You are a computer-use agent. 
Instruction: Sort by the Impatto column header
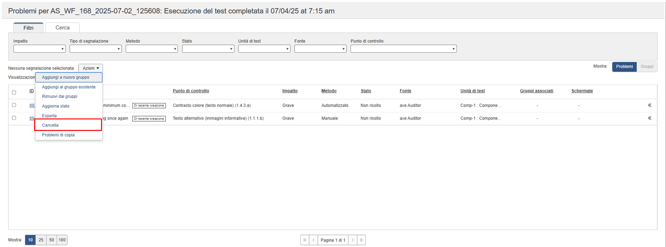tap(289, 91)
